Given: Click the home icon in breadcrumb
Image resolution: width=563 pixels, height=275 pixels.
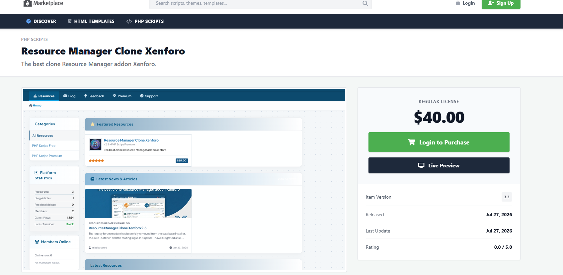Looking at the screenshot, I should click(x=31, y=105).
